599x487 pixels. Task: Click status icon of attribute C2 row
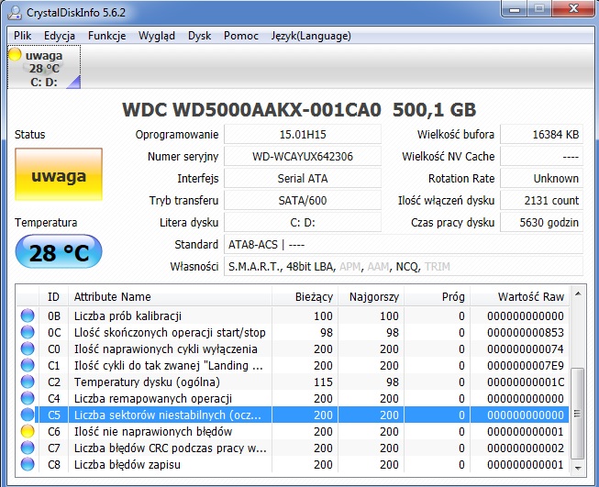coord(28,382)
